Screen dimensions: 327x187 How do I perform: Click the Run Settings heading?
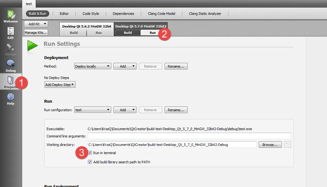tap(62, 44)
